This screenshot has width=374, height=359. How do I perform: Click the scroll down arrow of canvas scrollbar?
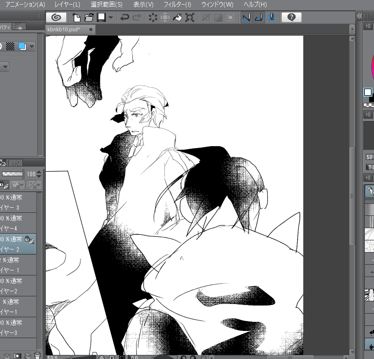[352, 352]
